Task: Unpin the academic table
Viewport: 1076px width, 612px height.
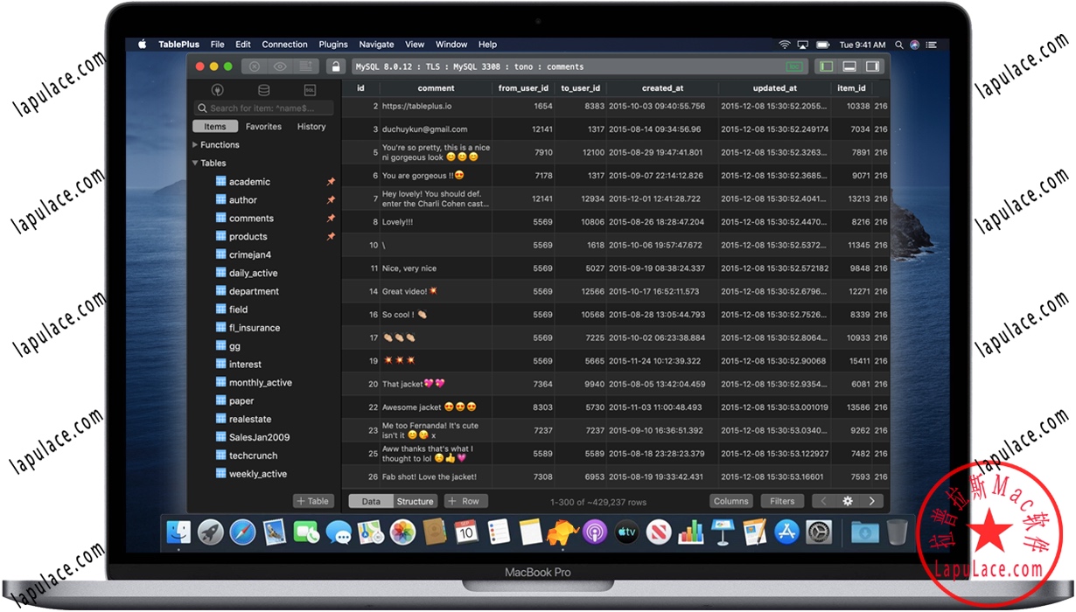Action: (x=330, y=181)
